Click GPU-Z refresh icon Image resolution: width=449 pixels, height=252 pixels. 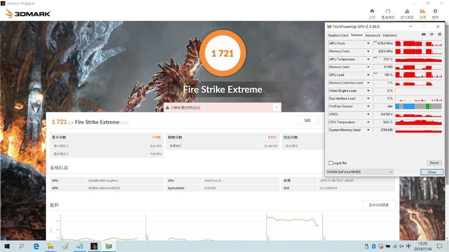coord(432,34)
